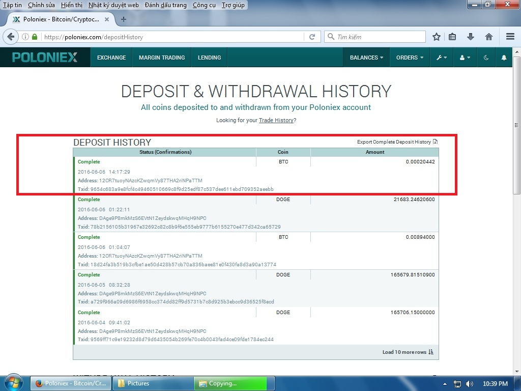Click the timestamp 2016-06-04 09:41:02

(104, 322)
